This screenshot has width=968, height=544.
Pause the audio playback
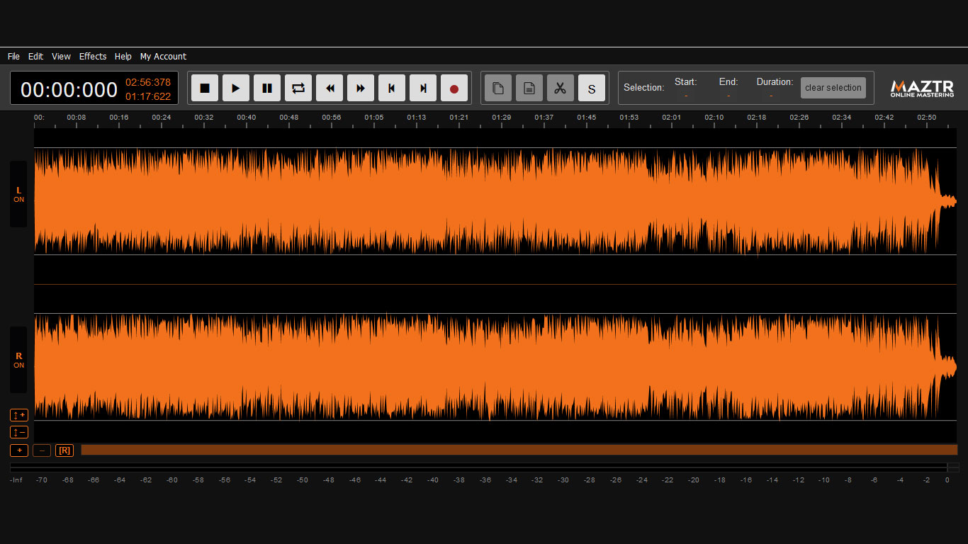coord(267,89)
